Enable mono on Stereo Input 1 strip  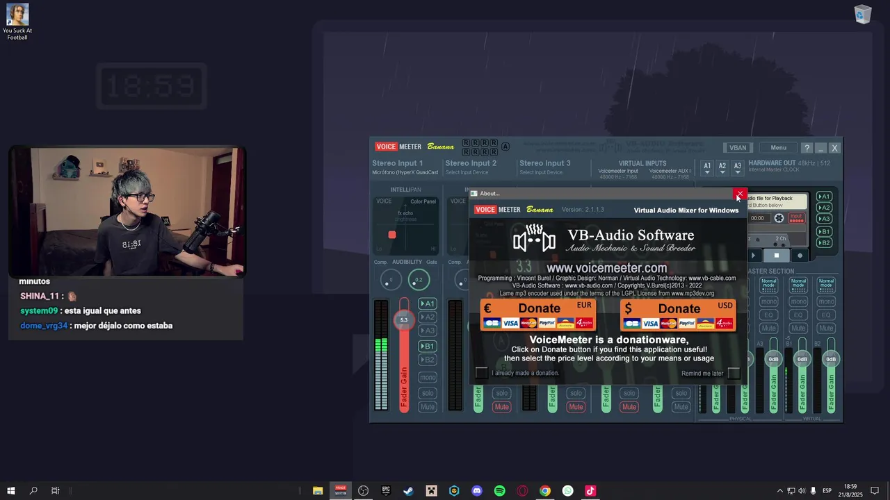[428, 378]
